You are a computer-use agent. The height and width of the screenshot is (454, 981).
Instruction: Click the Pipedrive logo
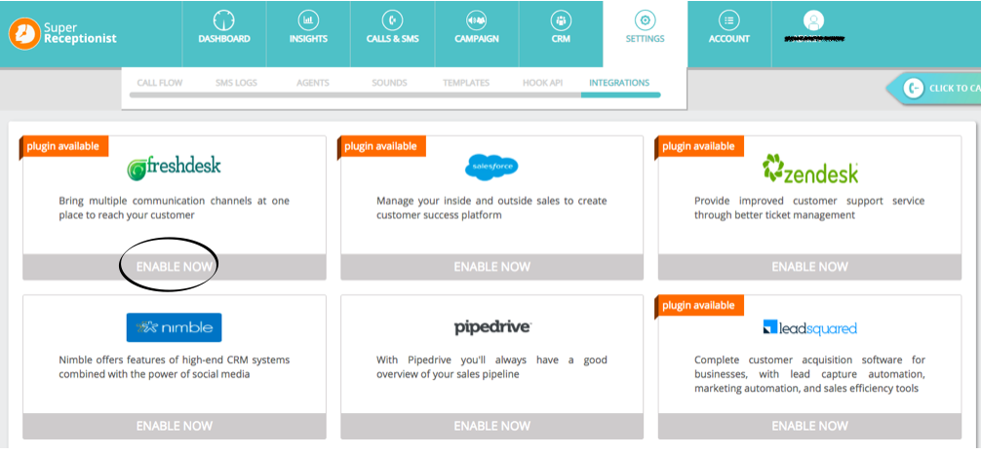493,327
